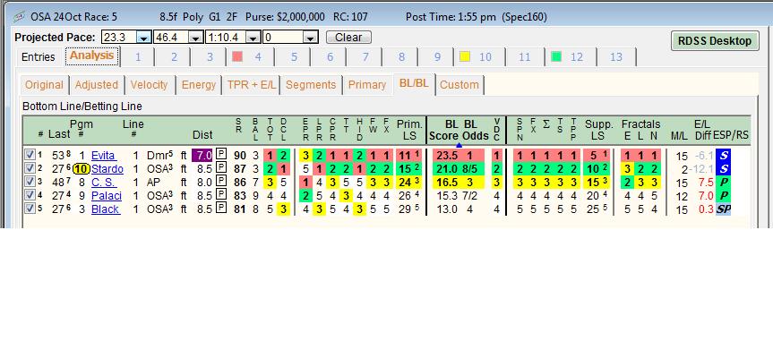773x358 pixels.
Task: Click the RDSS Desktop button
Action: click(715, 41)
